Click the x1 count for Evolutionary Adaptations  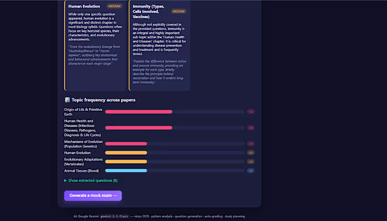tap(251, 162)
